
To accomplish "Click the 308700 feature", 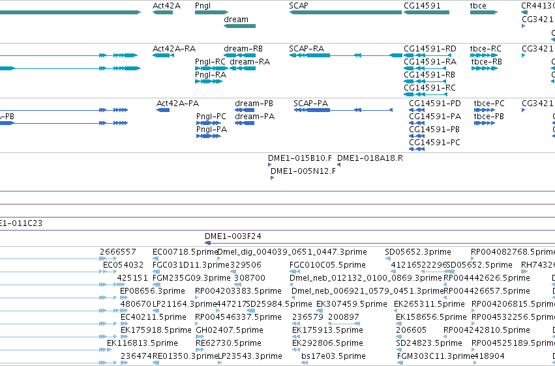I will click(x=237, y=285).
